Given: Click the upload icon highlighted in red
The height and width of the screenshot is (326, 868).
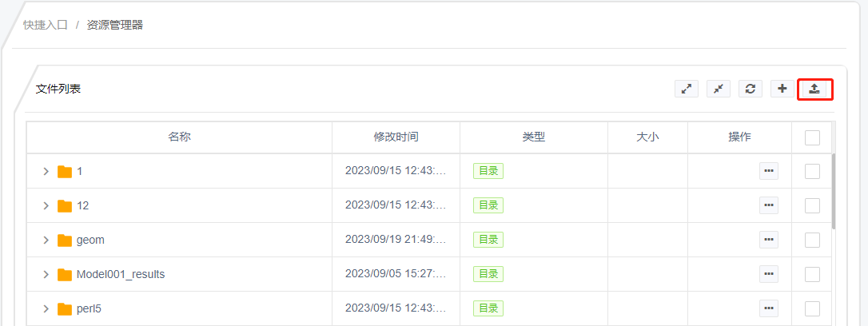Looking at the screenshot, I should pyautogui.click(x=814, y=89).
